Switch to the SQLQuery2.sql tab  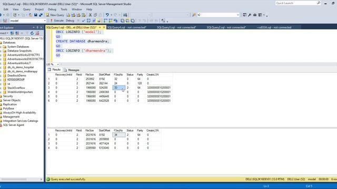[226, 27]
